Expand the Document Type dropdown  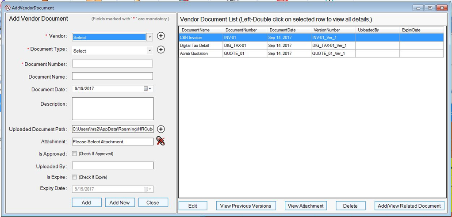coord(149,51)
